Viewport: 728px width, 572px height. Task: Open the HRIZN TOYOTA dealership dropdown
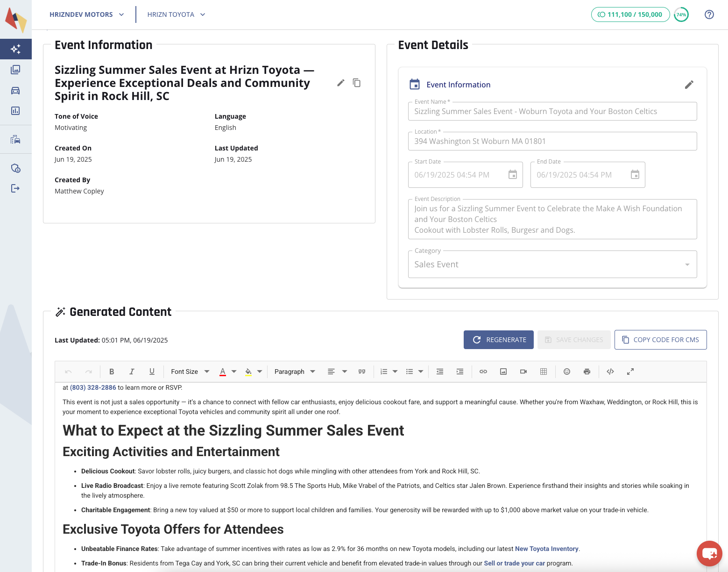(177, 14)
